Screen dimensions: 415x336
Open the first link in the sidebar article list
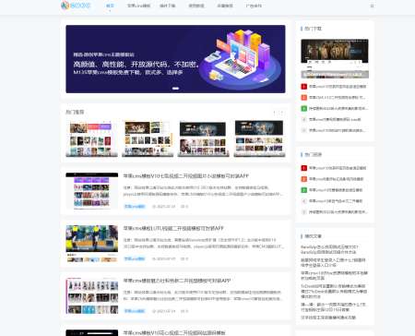click(329, 249)
